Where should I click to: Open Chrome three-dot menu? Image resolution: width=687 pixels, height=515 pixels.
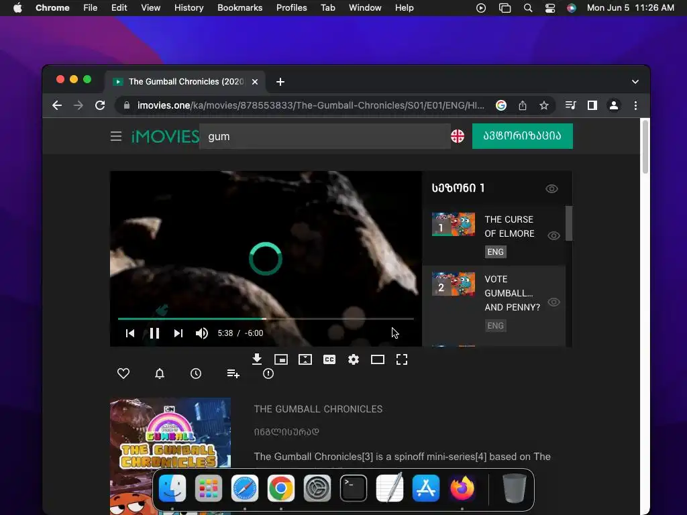click(x=635, y=105)
